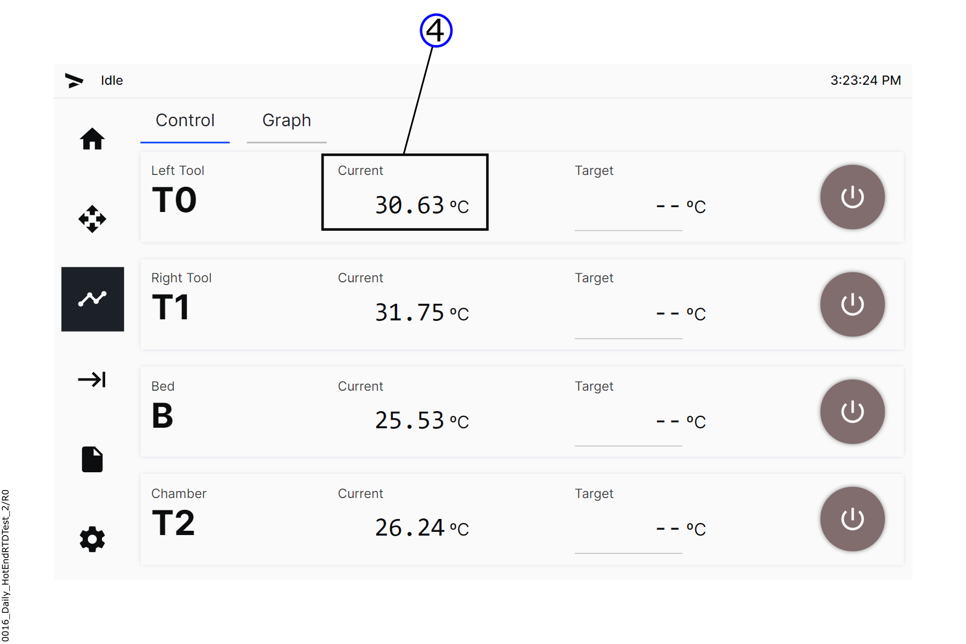Set T0 target temperature field
966x644 pixels.
(x=628, y=207)
